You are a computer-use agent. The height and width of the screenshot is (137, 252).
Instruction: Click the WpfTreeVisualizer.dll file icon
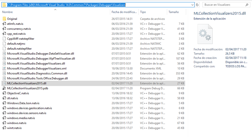pyautogui.click(x=4, y=58)
